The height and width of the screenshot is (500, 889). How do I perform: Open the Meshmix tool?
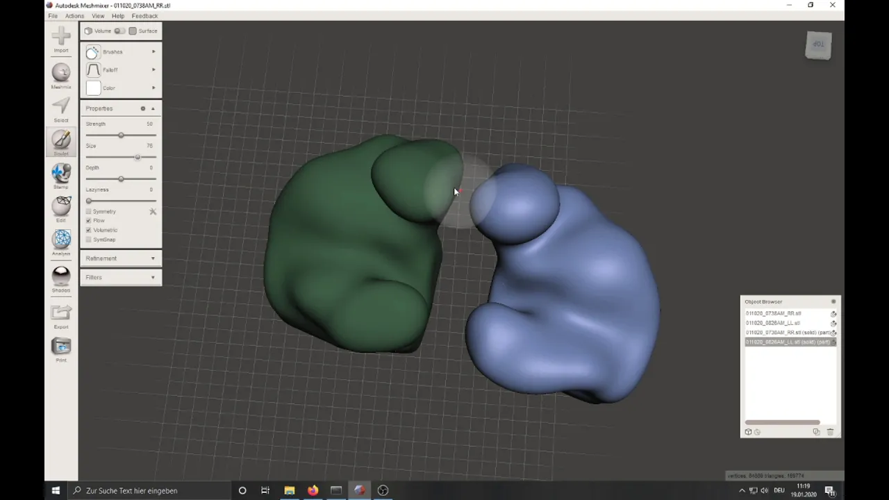pos(61,76)
